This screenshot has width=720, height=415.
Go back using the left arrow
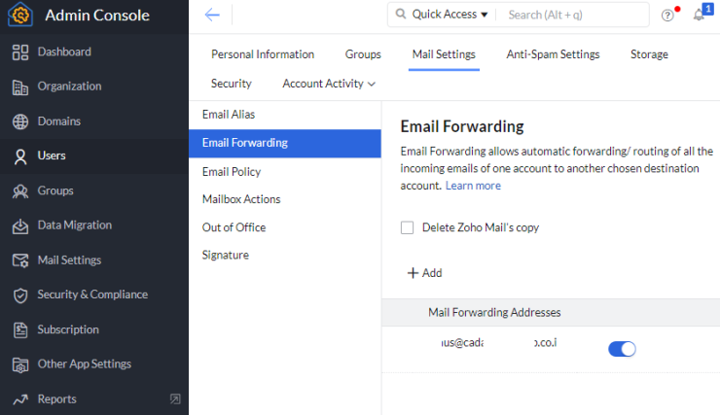pyautogui.click(x=212, y=15)
